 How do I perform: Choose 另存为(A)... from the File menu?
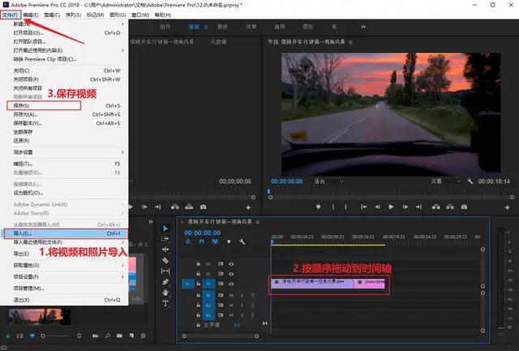pos(64,114)
